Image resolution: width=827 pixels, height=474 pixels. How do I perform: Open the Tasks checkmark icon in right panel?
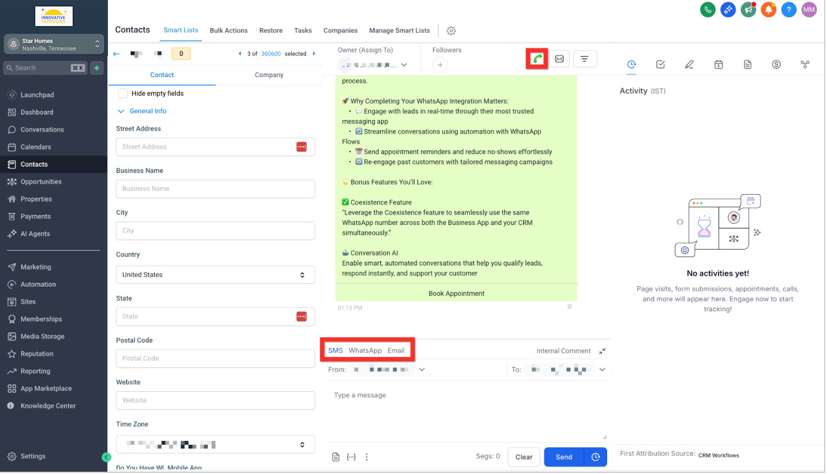[661, 65]
